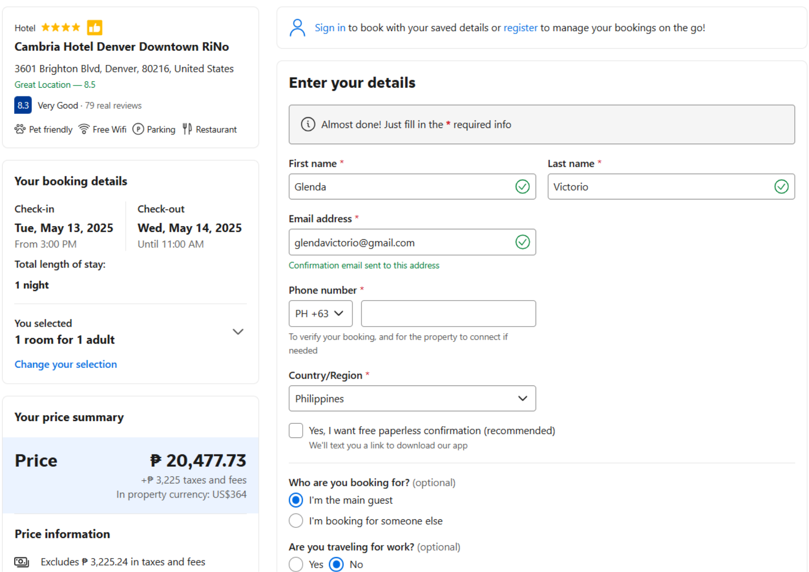The width and height of the screenshot is (809, 572).
Task: Choose Yes for traveling for work
Action: tap(295, 564)
